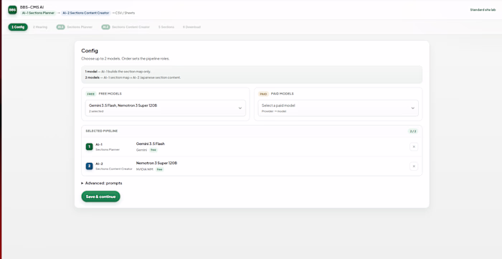Expand the Advanced: prompts section
This screenshot has height=259, width=502.
(x=102, y=183)
